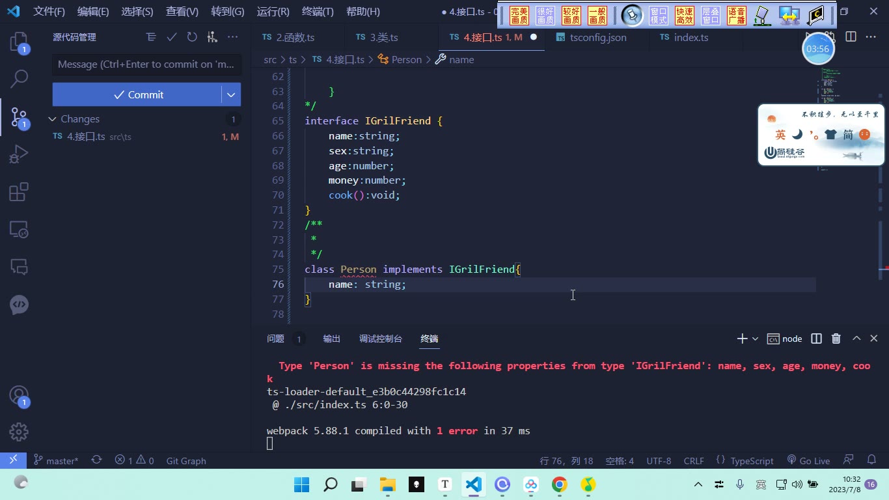The height and width of the screenshot is (500, 889).
Task: Refresh source control with circular arrow icon
Action: coord(192,37)
